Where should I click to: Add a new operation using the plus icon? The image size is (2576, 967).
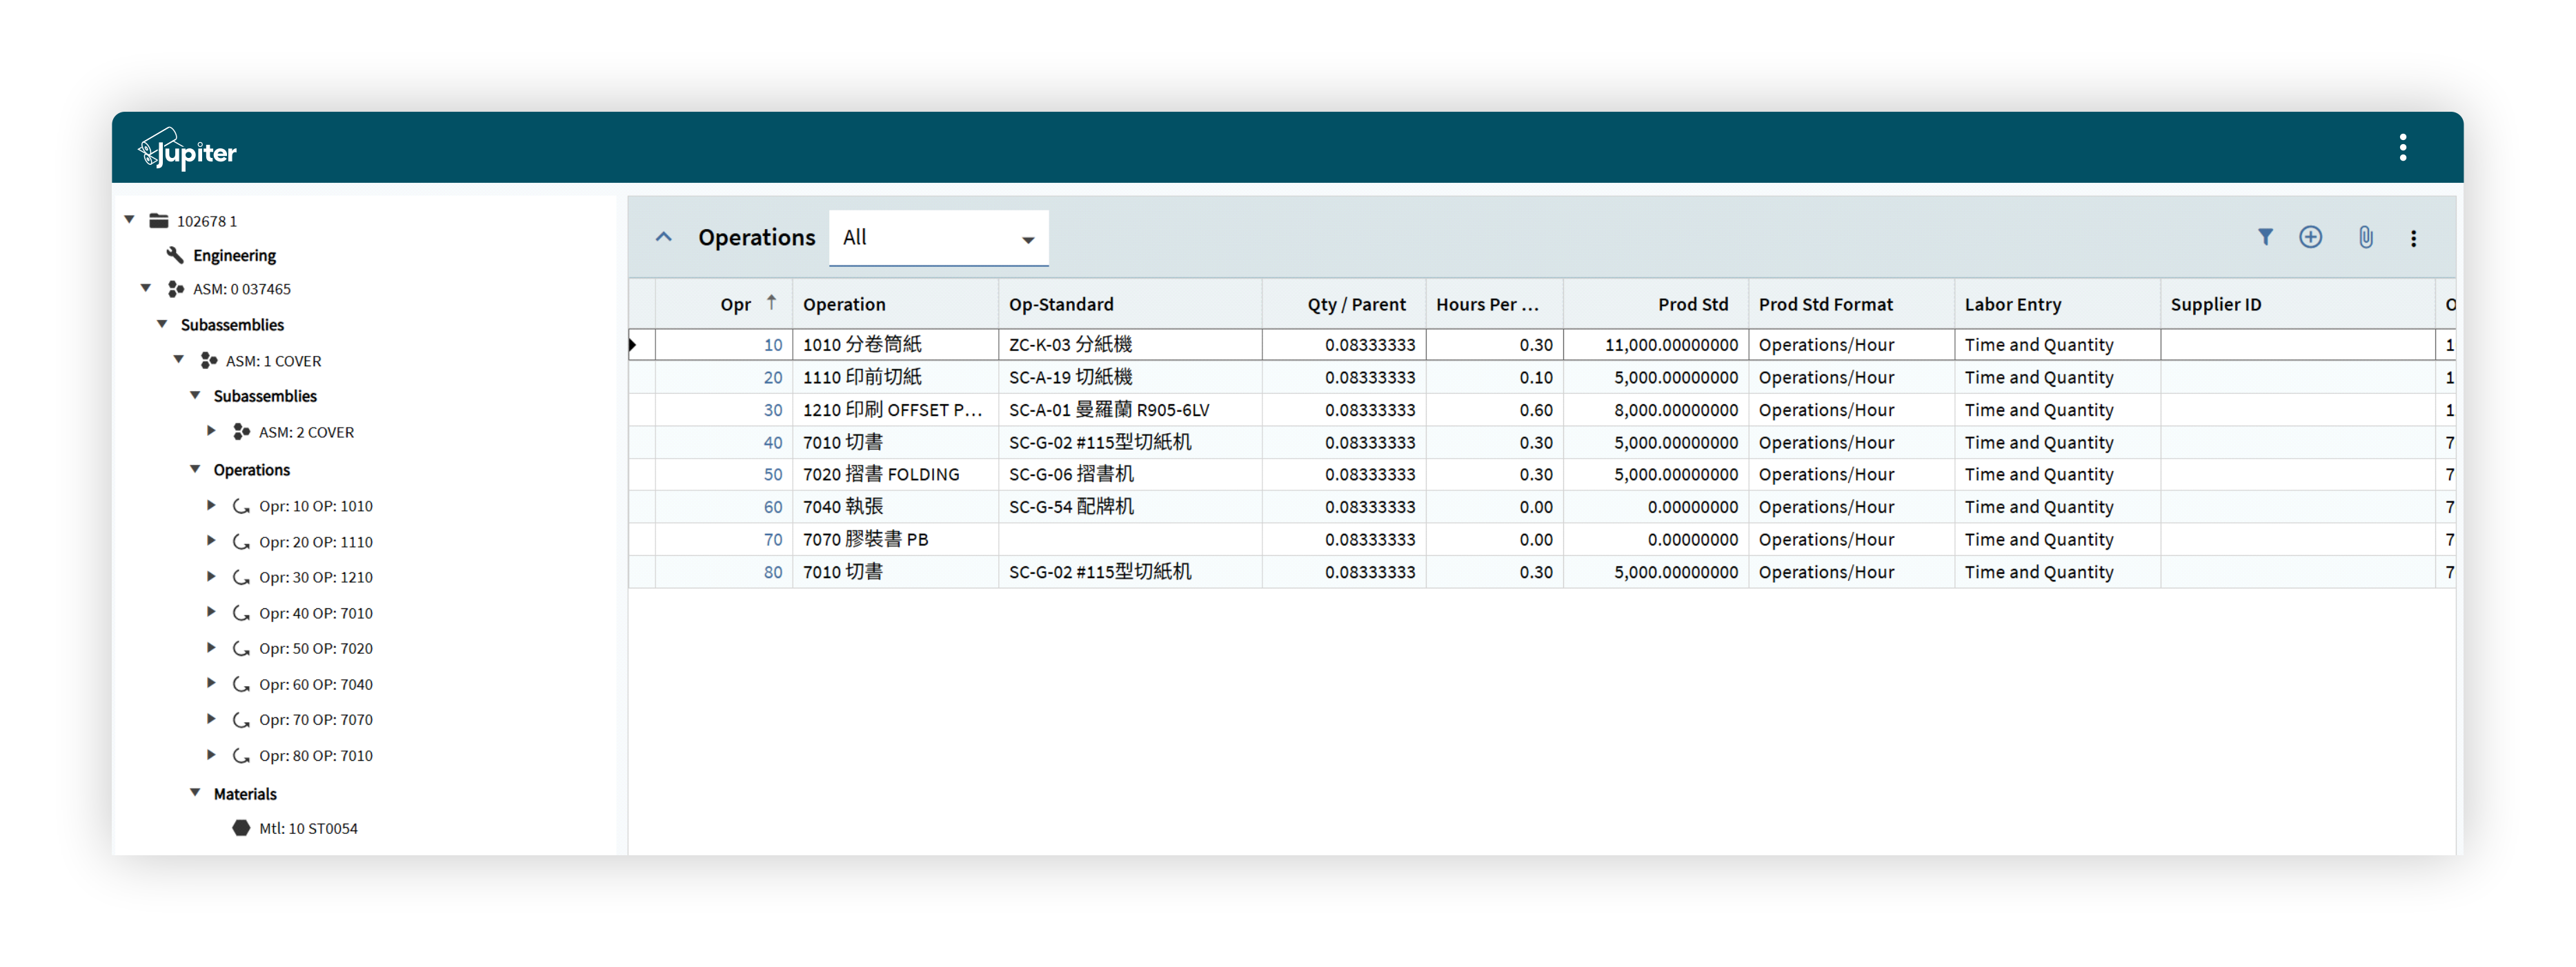pyautogui.click(x=2311, y=237)
